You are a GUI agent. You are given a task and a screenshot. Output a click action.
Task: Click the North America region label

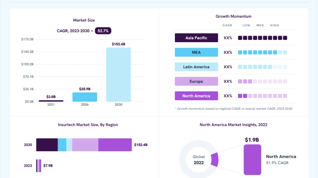[196, 96]
